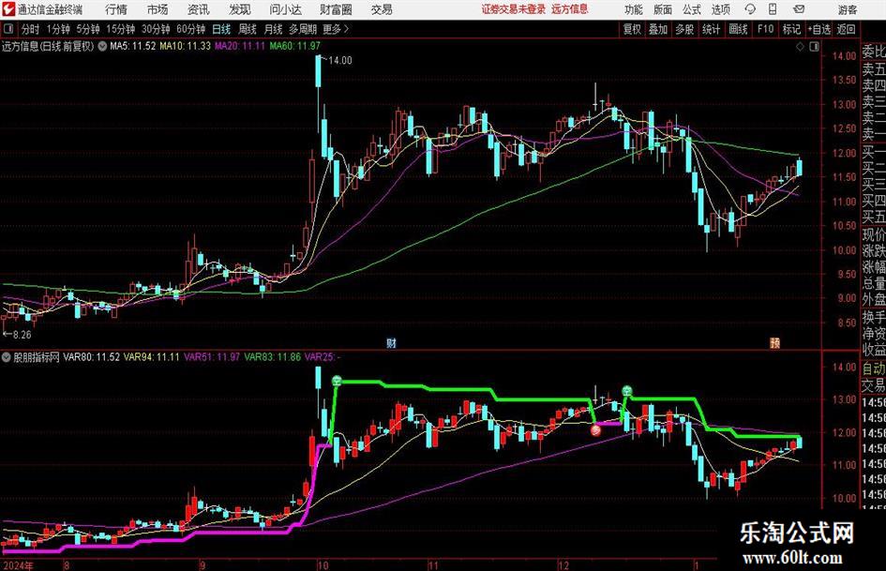Open the 交易 menu
The width and height of the screenshot is (886, 571).
(x=382, y=9)
